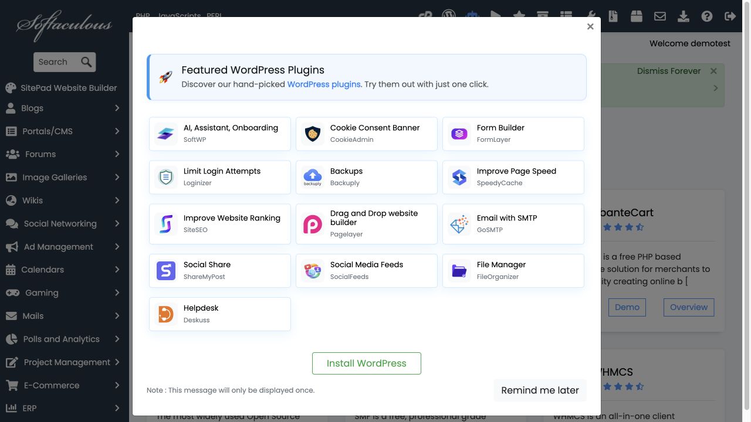Select the Email with SMTP plugin title

click(507, 218)
